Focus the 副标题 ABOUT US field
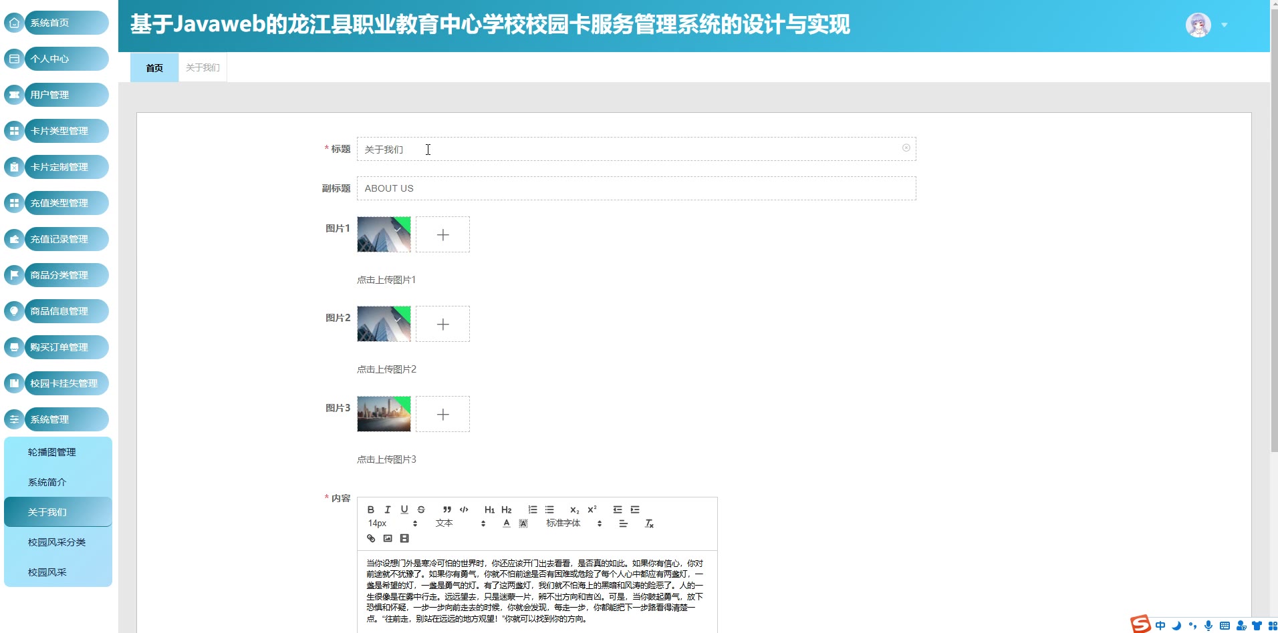This screenshot has height=633, width=1278. coord(636,188)
